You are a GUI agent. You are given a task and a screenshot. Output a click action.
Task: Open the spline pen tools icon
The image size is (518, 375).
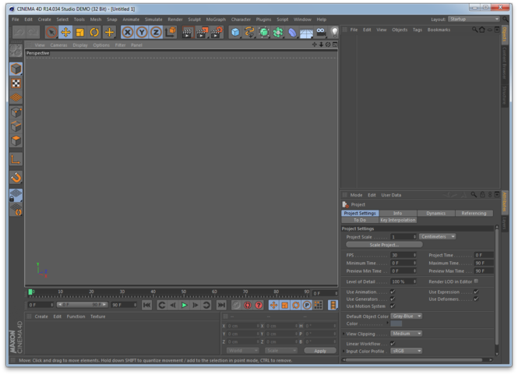pyautogui.click(x=249, y=32)
